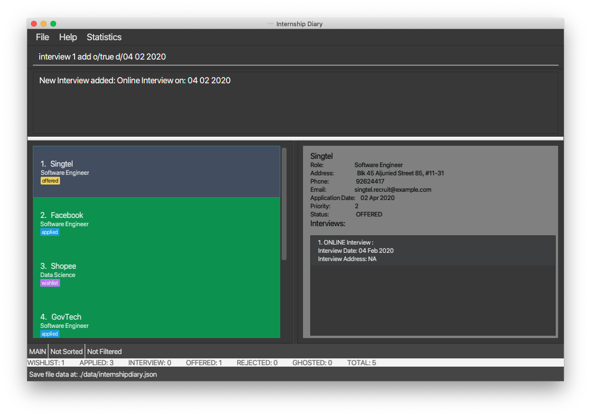Click the phone number 92624417
Image resolution: width=591 pixels, height=417 pixels.
[370, 181]
